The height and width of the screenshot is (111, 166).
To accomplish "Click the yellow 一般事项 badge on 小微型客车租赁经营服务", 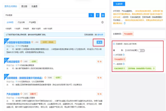I will [x=48, y=42].
